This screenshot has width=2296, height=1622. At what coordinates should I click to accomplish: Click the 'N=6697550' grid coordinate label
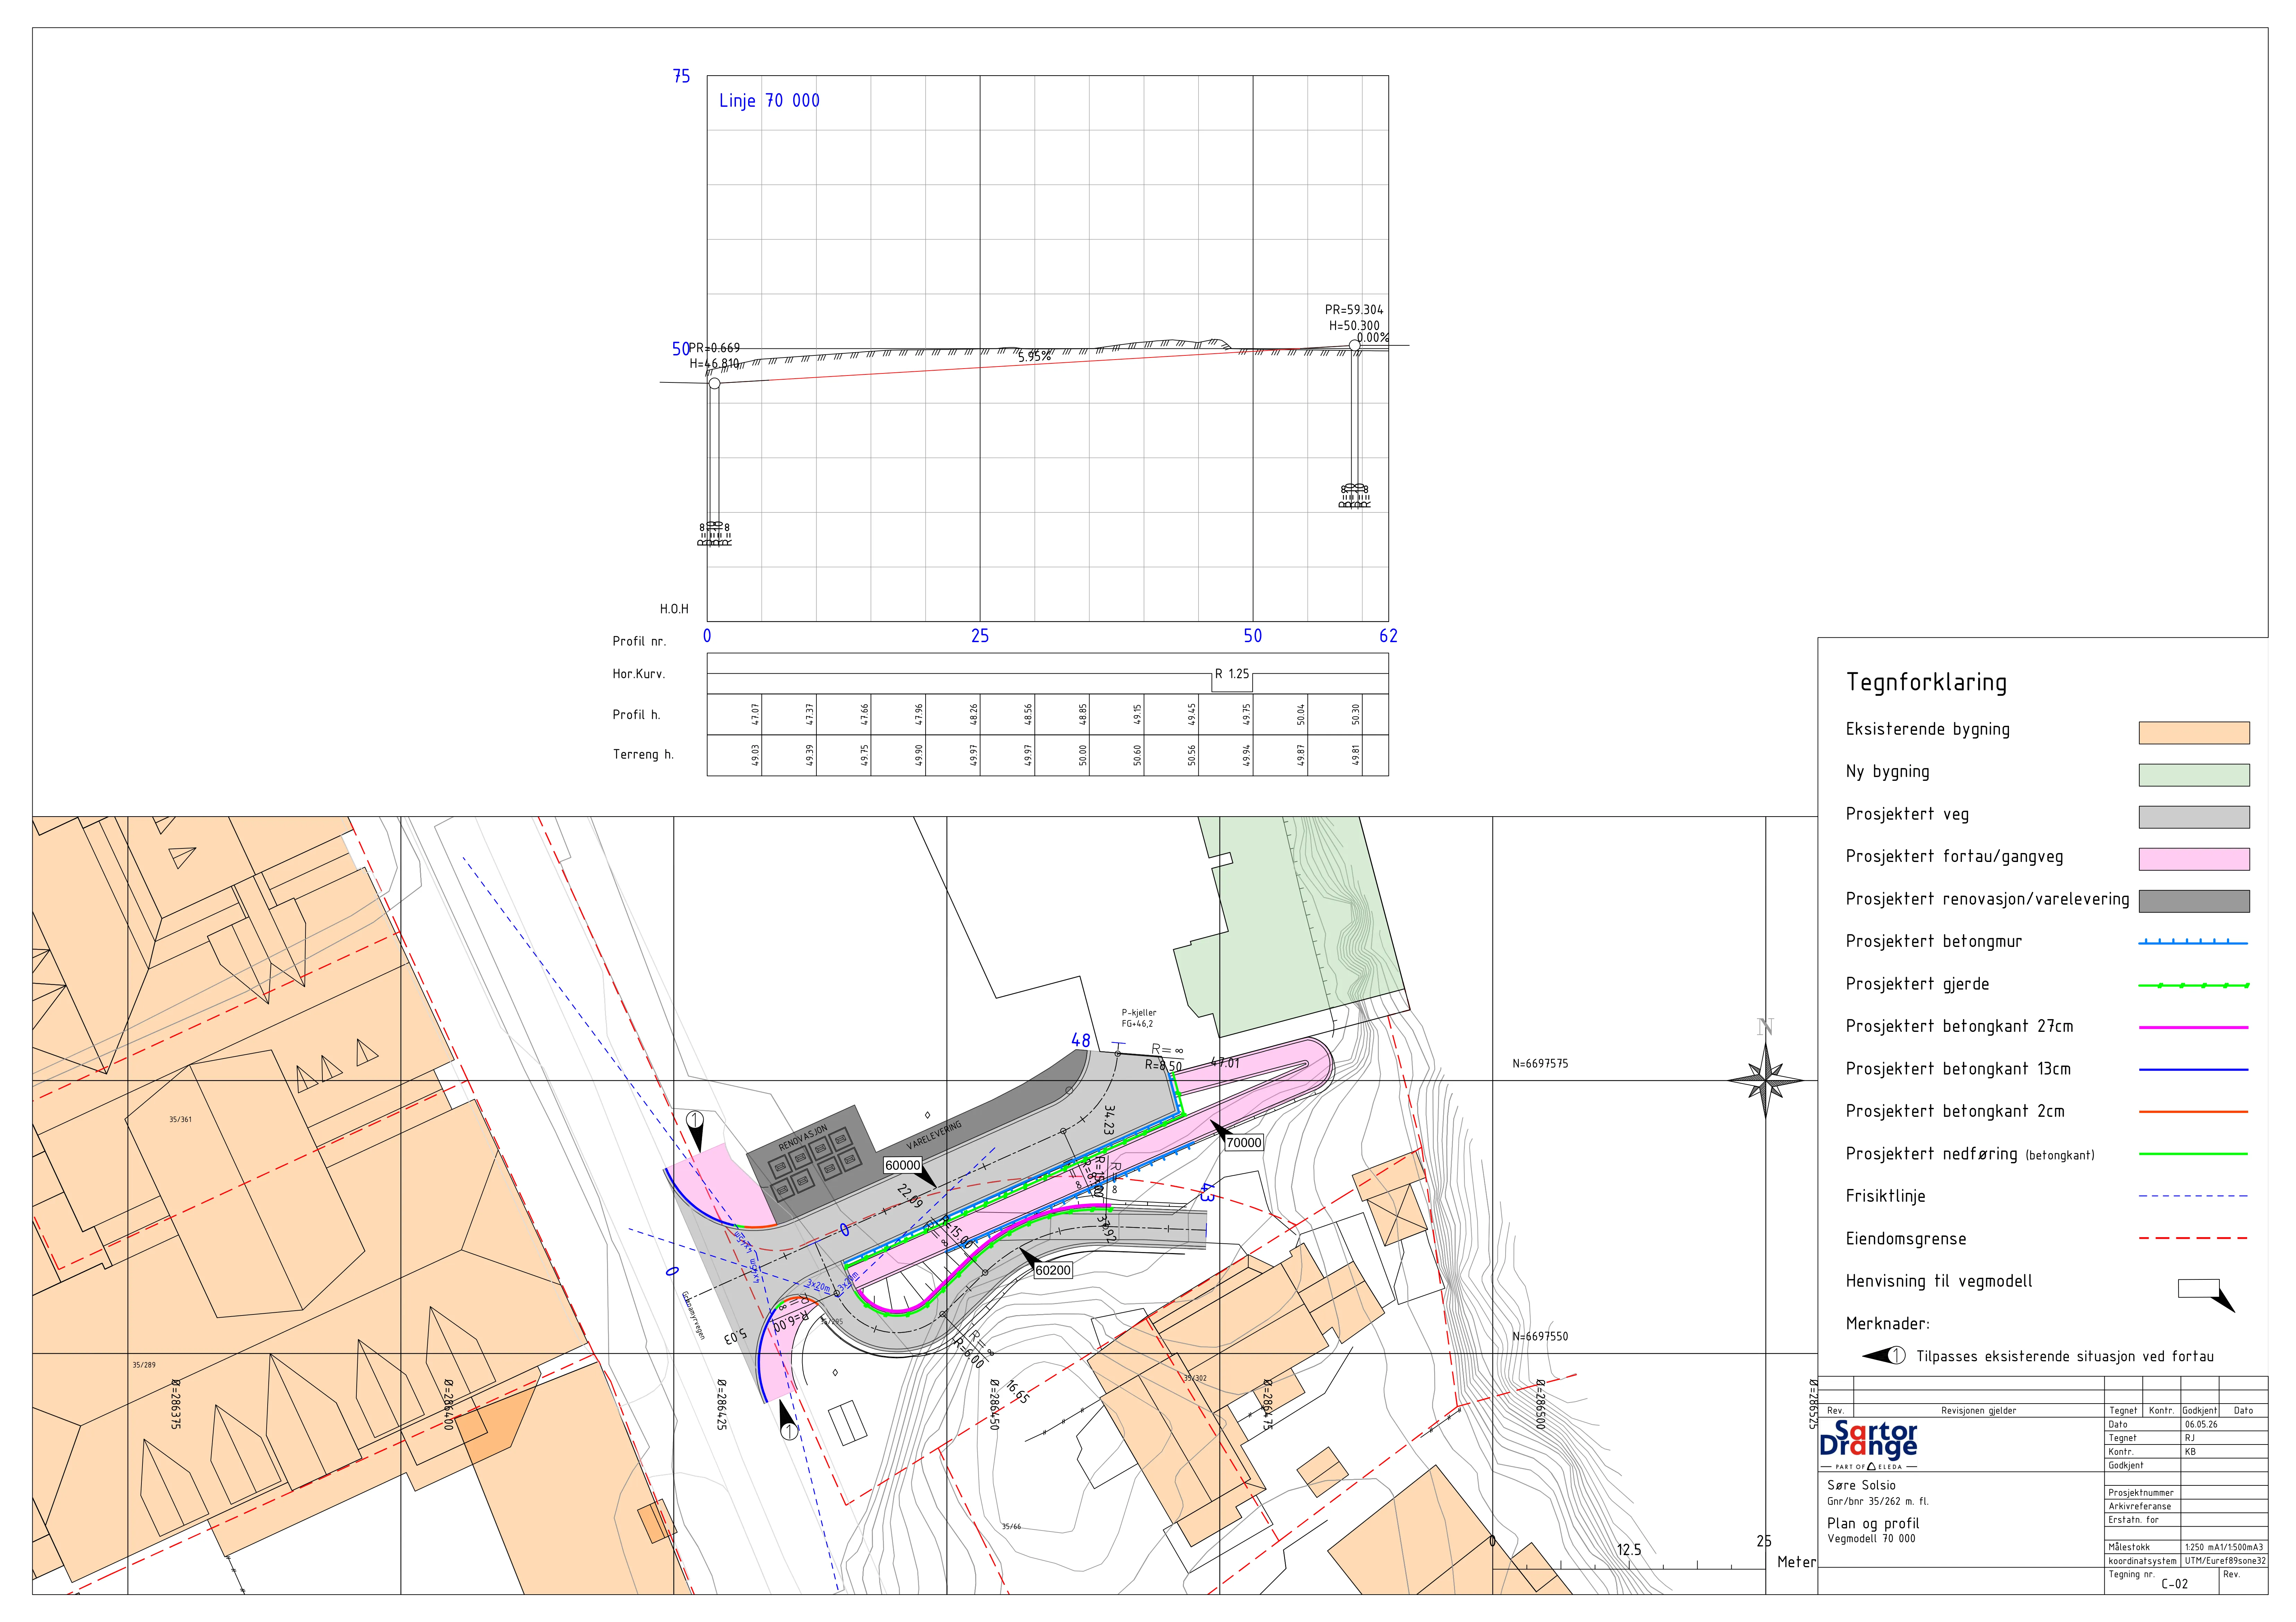pyautogui.click(x=1540, y=1336)
